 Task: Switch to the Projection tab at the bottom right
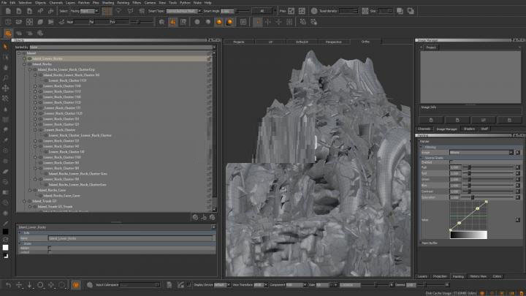[440, 276]
